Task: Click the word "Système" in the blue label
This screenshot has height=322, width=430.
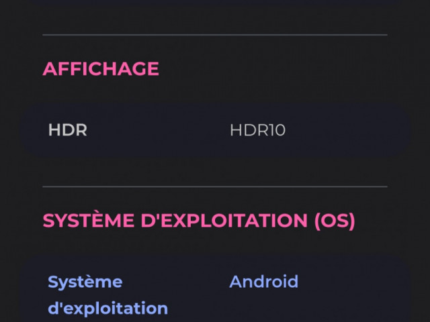Action: pyautogui.click(x=85, y=282)
